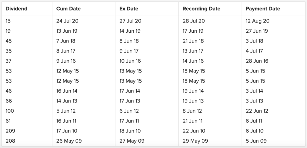Select the Payment Date column header
The image size is (307, 148).
pyautogui.click(x=263, y=9)
